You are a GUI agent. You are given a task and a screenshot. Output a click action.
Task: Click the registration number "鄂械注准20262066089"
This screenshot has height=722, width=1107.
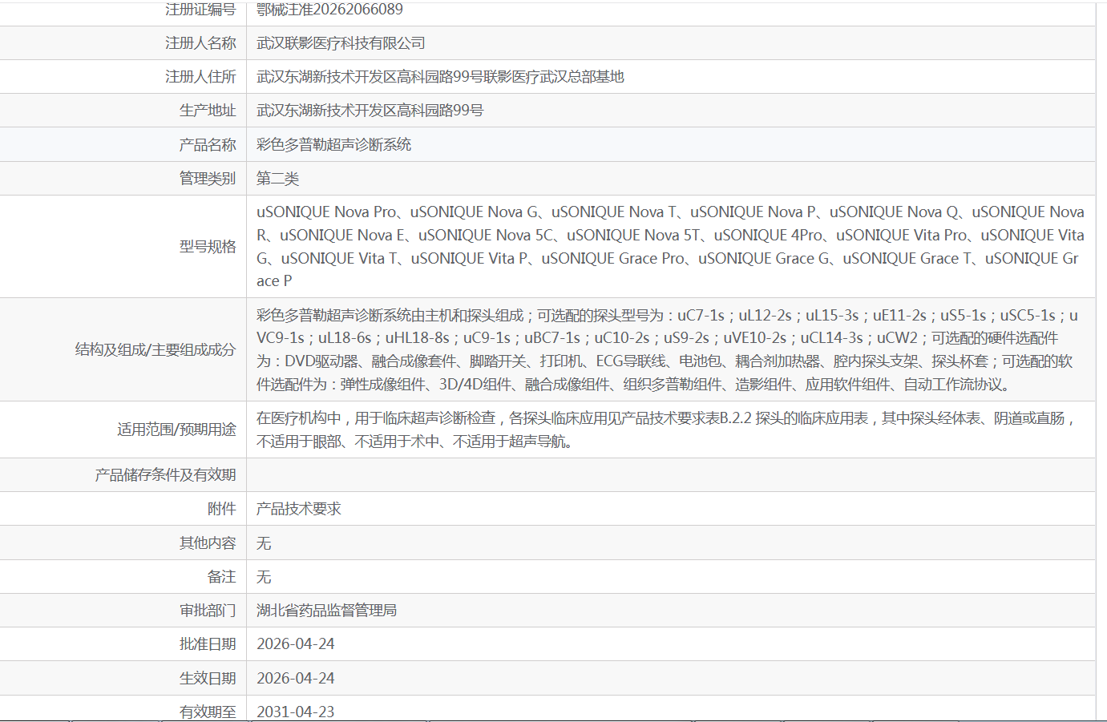point(329,10)
